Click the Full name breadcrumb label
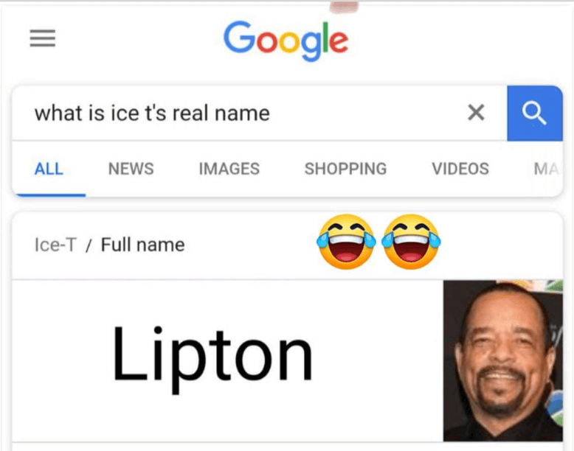The image size is (574, 451). click(143, 245)
